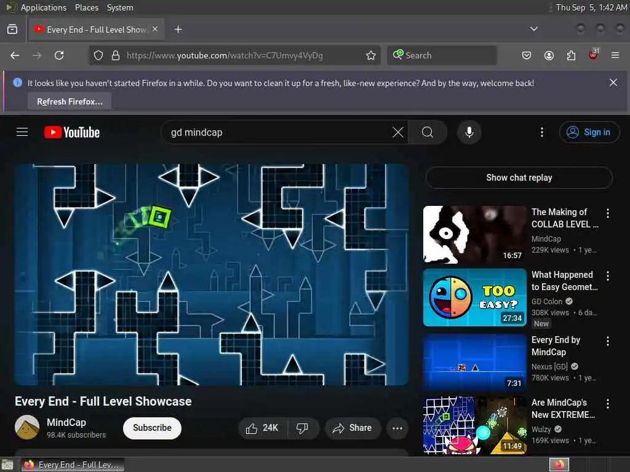Open Firefox View icon
The image size is (630, 472).
click(x=12, y=29)
